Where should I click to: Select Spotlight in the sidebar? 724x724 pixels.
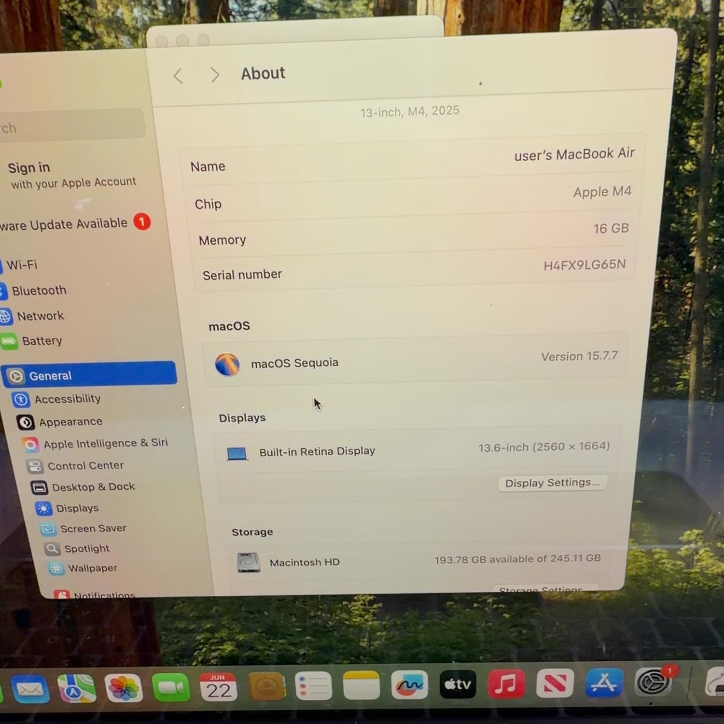[x=86, y=548]
